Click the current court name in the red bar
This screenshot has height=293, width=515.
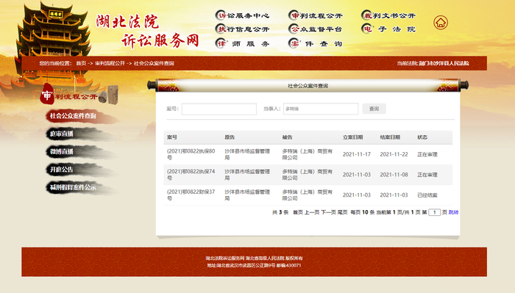[x=444, y=63]
